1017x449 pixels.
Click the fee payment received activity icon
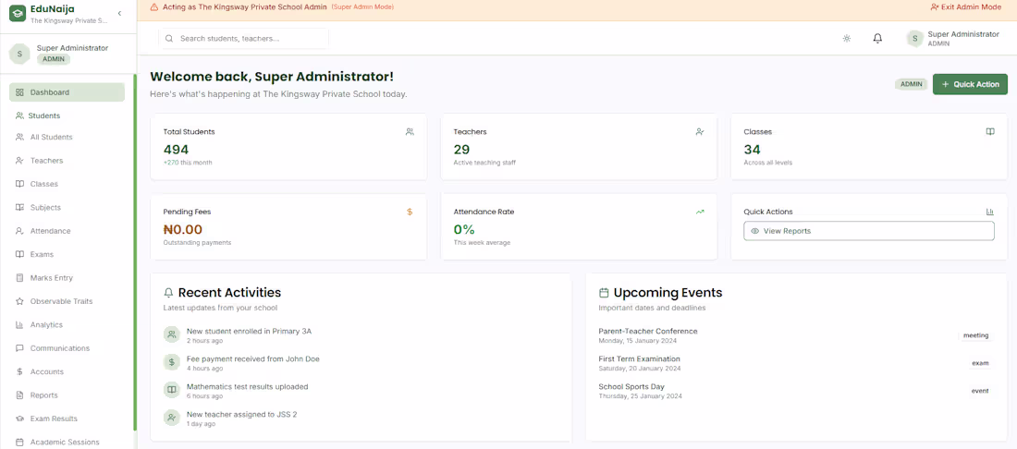171,362
